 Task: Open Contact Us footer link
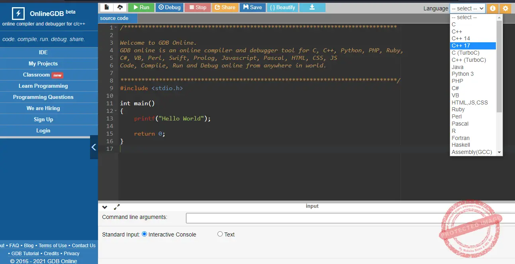pyautogui.click(x=84, y=246)
